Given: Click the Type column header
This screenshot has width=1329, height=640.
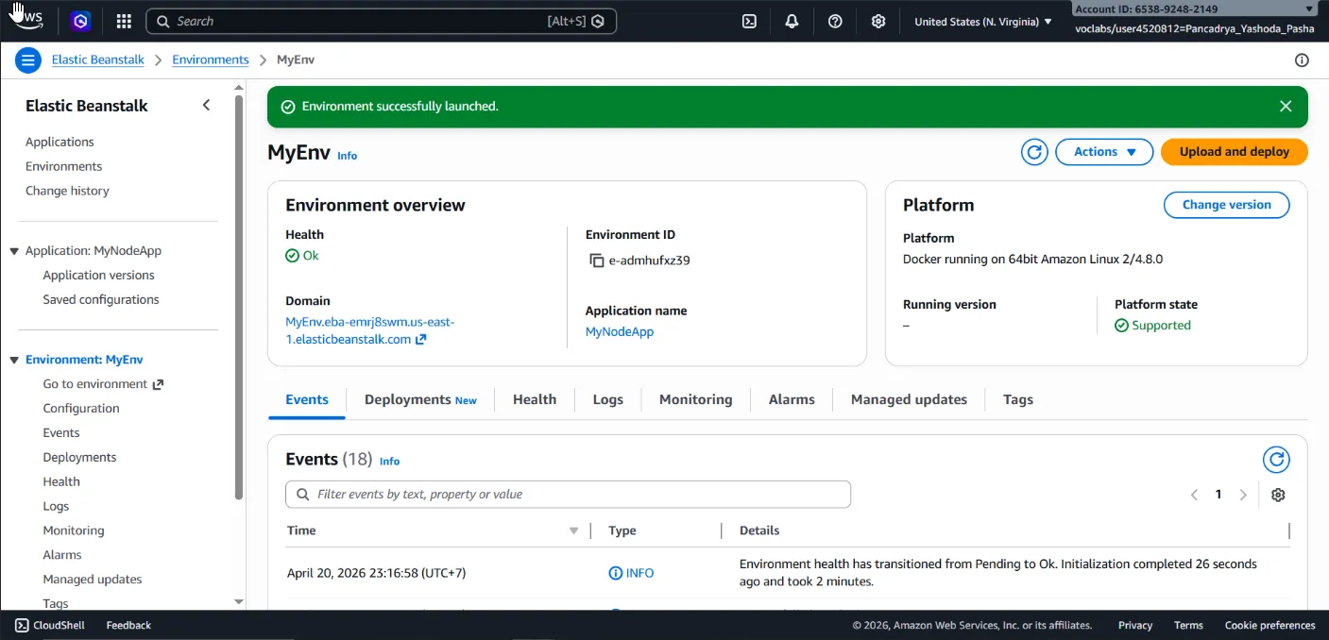Looking at the screenshot, I should 622,531.
